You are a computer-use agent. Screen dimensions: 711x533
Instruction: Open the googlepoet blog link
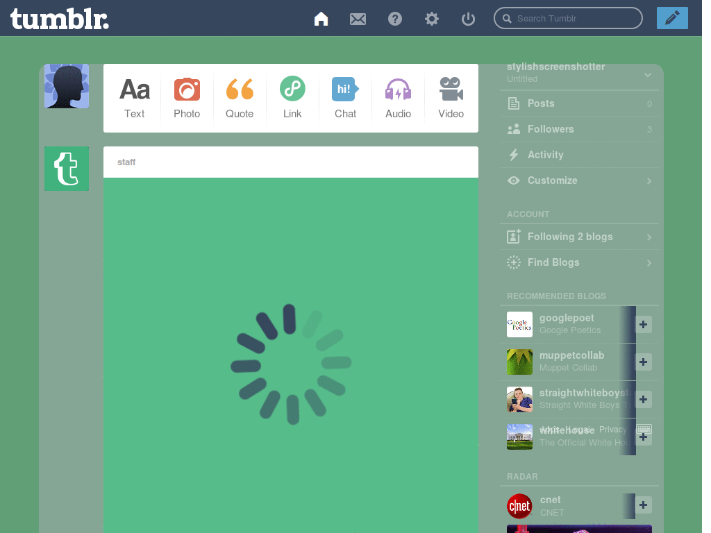click(567, 318)
